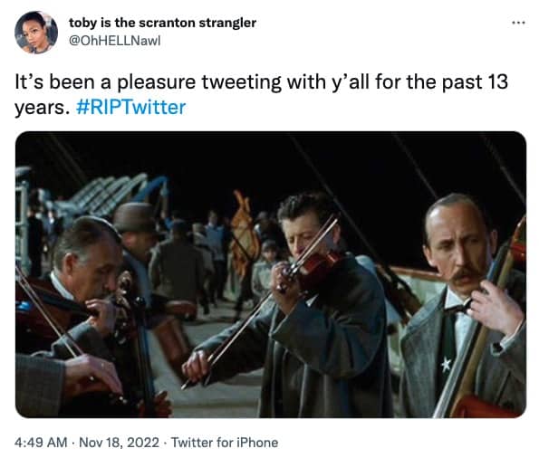The height and width of the screenshot is (458, 539).
Task: Follow the #RIPTwitter hashtag
Action: (130, 107)
